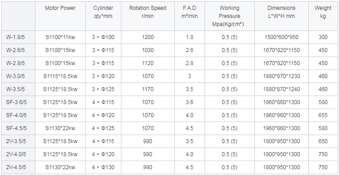339x175 pixels.
Task: Select the SF-4.0/5 model cell
Action: (x=17, y=115)
